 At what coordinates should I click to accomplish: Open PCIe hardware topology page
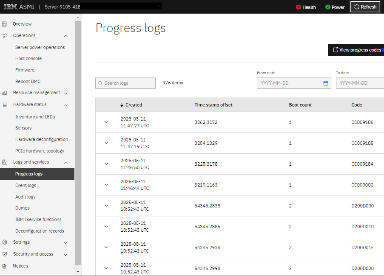tap(40, 151)
